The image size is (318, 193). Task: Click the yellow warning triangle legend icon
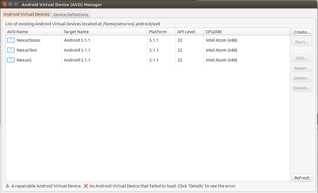coord(8,186)
